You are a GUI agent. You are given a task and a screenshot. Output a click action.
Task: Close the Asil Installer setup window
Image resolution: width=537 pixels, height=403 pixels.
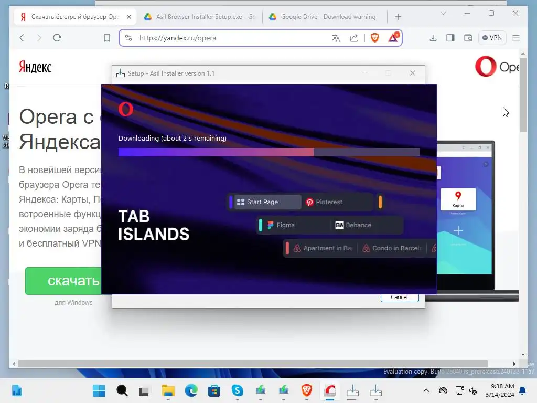(413, 73)
